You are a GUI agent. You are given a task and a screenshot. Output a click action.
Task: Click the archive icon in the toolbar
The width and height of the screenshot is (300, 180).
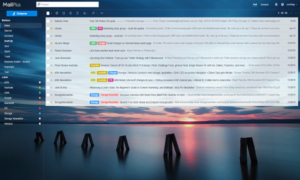point(63,13)
